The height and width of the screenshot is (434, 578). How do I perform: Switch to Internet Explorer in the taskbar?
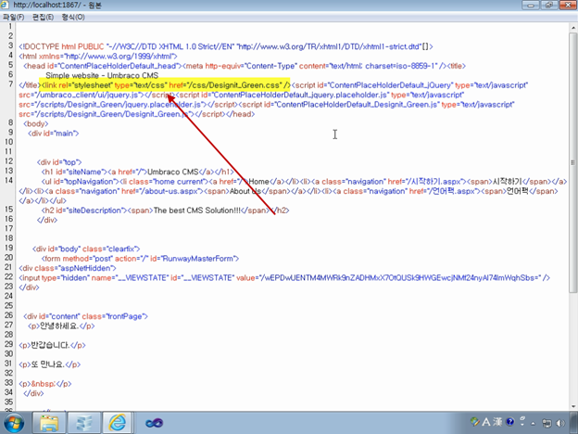pyautogui.click(x=118, y=423)
